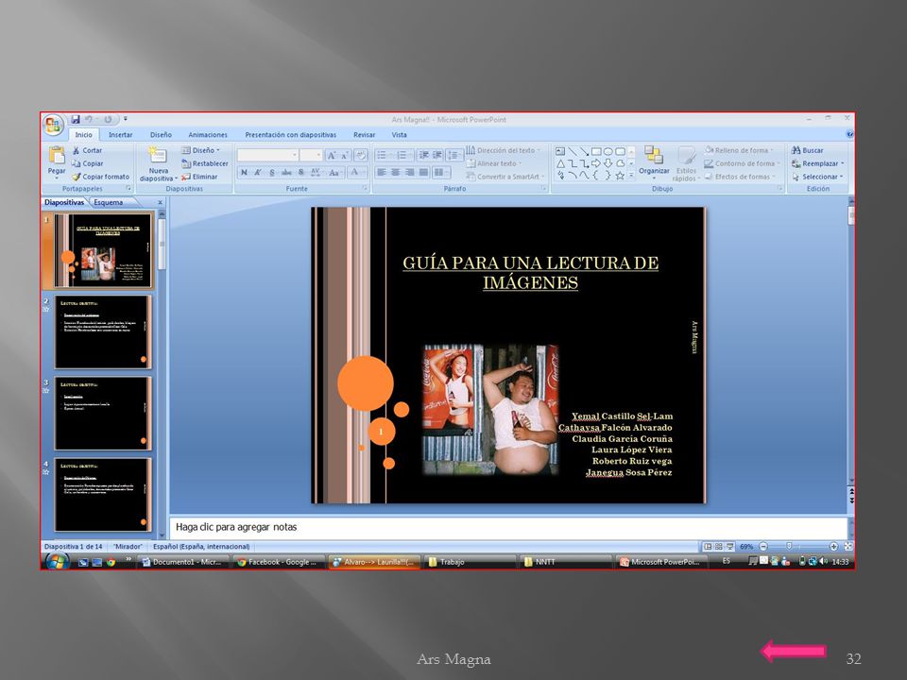Screen dimensions: 907x680
Task: Open Presentación con diapositivas tab
Action: (x=290, y=135)
